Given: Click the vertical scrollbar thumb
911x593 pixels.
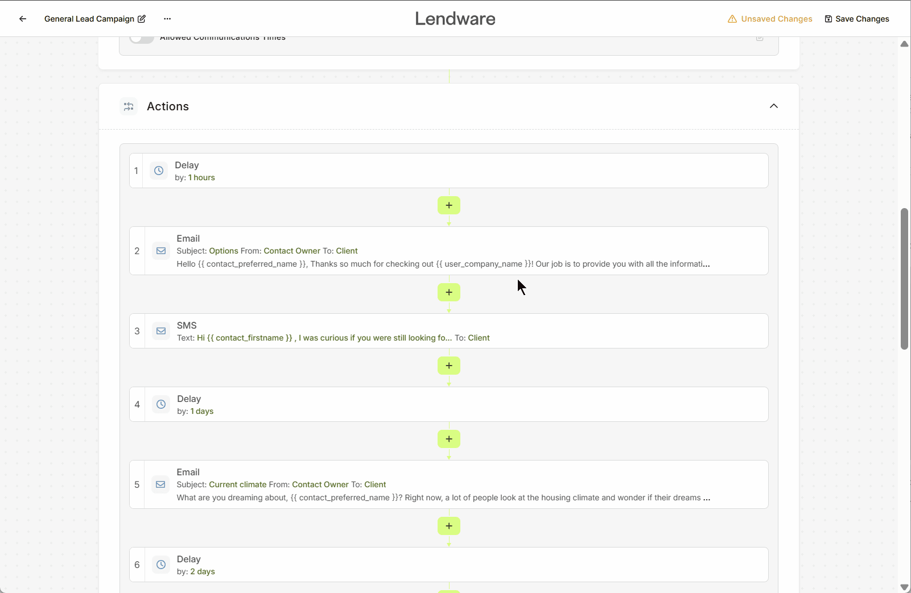Looking at the screenshot, I should pos(904,279).
